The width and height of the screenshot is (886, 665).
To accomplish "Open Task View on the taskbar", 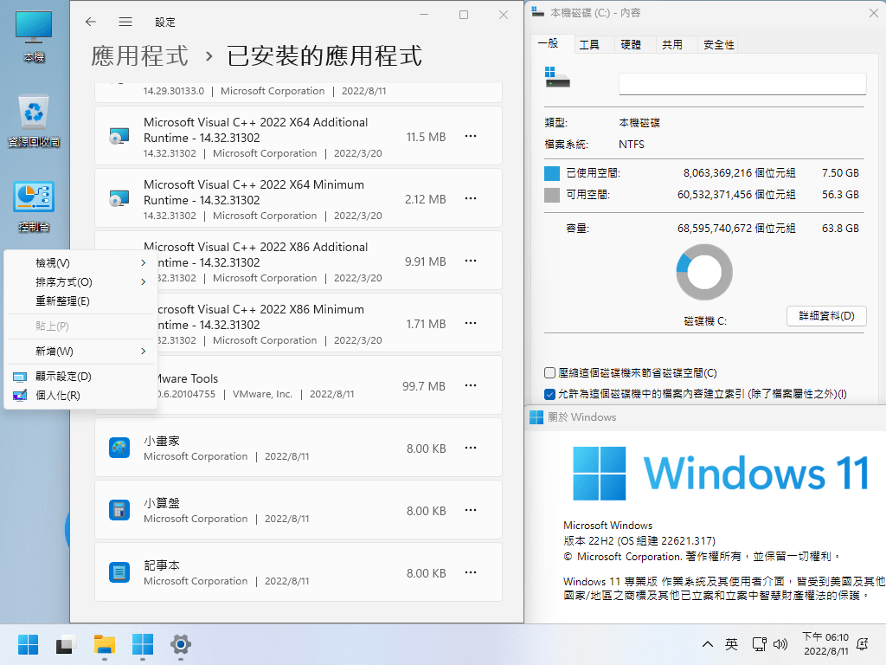I will pyautogui.click(x=66, y=644).
